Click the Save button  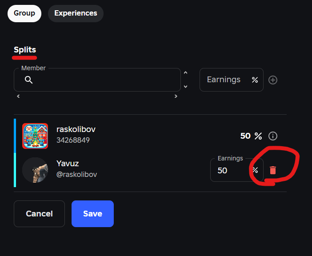point(93,214)
